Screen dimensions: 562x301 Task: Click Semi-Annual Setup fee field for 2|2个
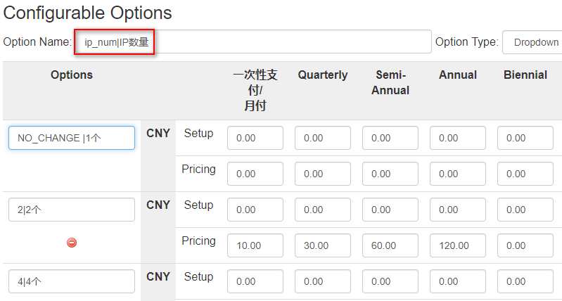pyautogui.click(x=390, y=210)
